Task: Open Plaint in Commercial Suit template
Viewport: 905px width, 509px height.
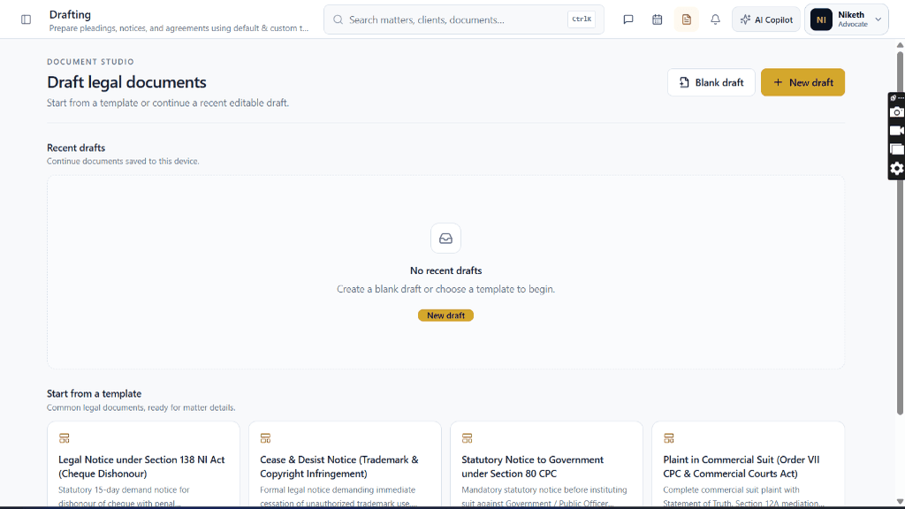Action: 748,465
